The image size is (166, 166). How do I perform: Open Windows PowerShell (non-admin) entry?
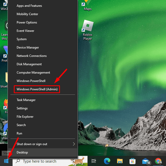(43, 81)
